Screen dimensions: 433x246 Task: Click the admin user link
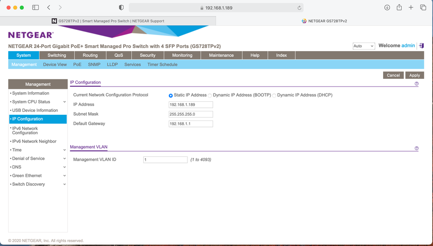(408, 45)
